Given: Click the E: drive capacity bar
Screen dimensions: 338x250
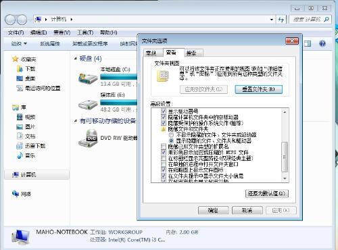Looking at the screenshot, I should point(118,103).
